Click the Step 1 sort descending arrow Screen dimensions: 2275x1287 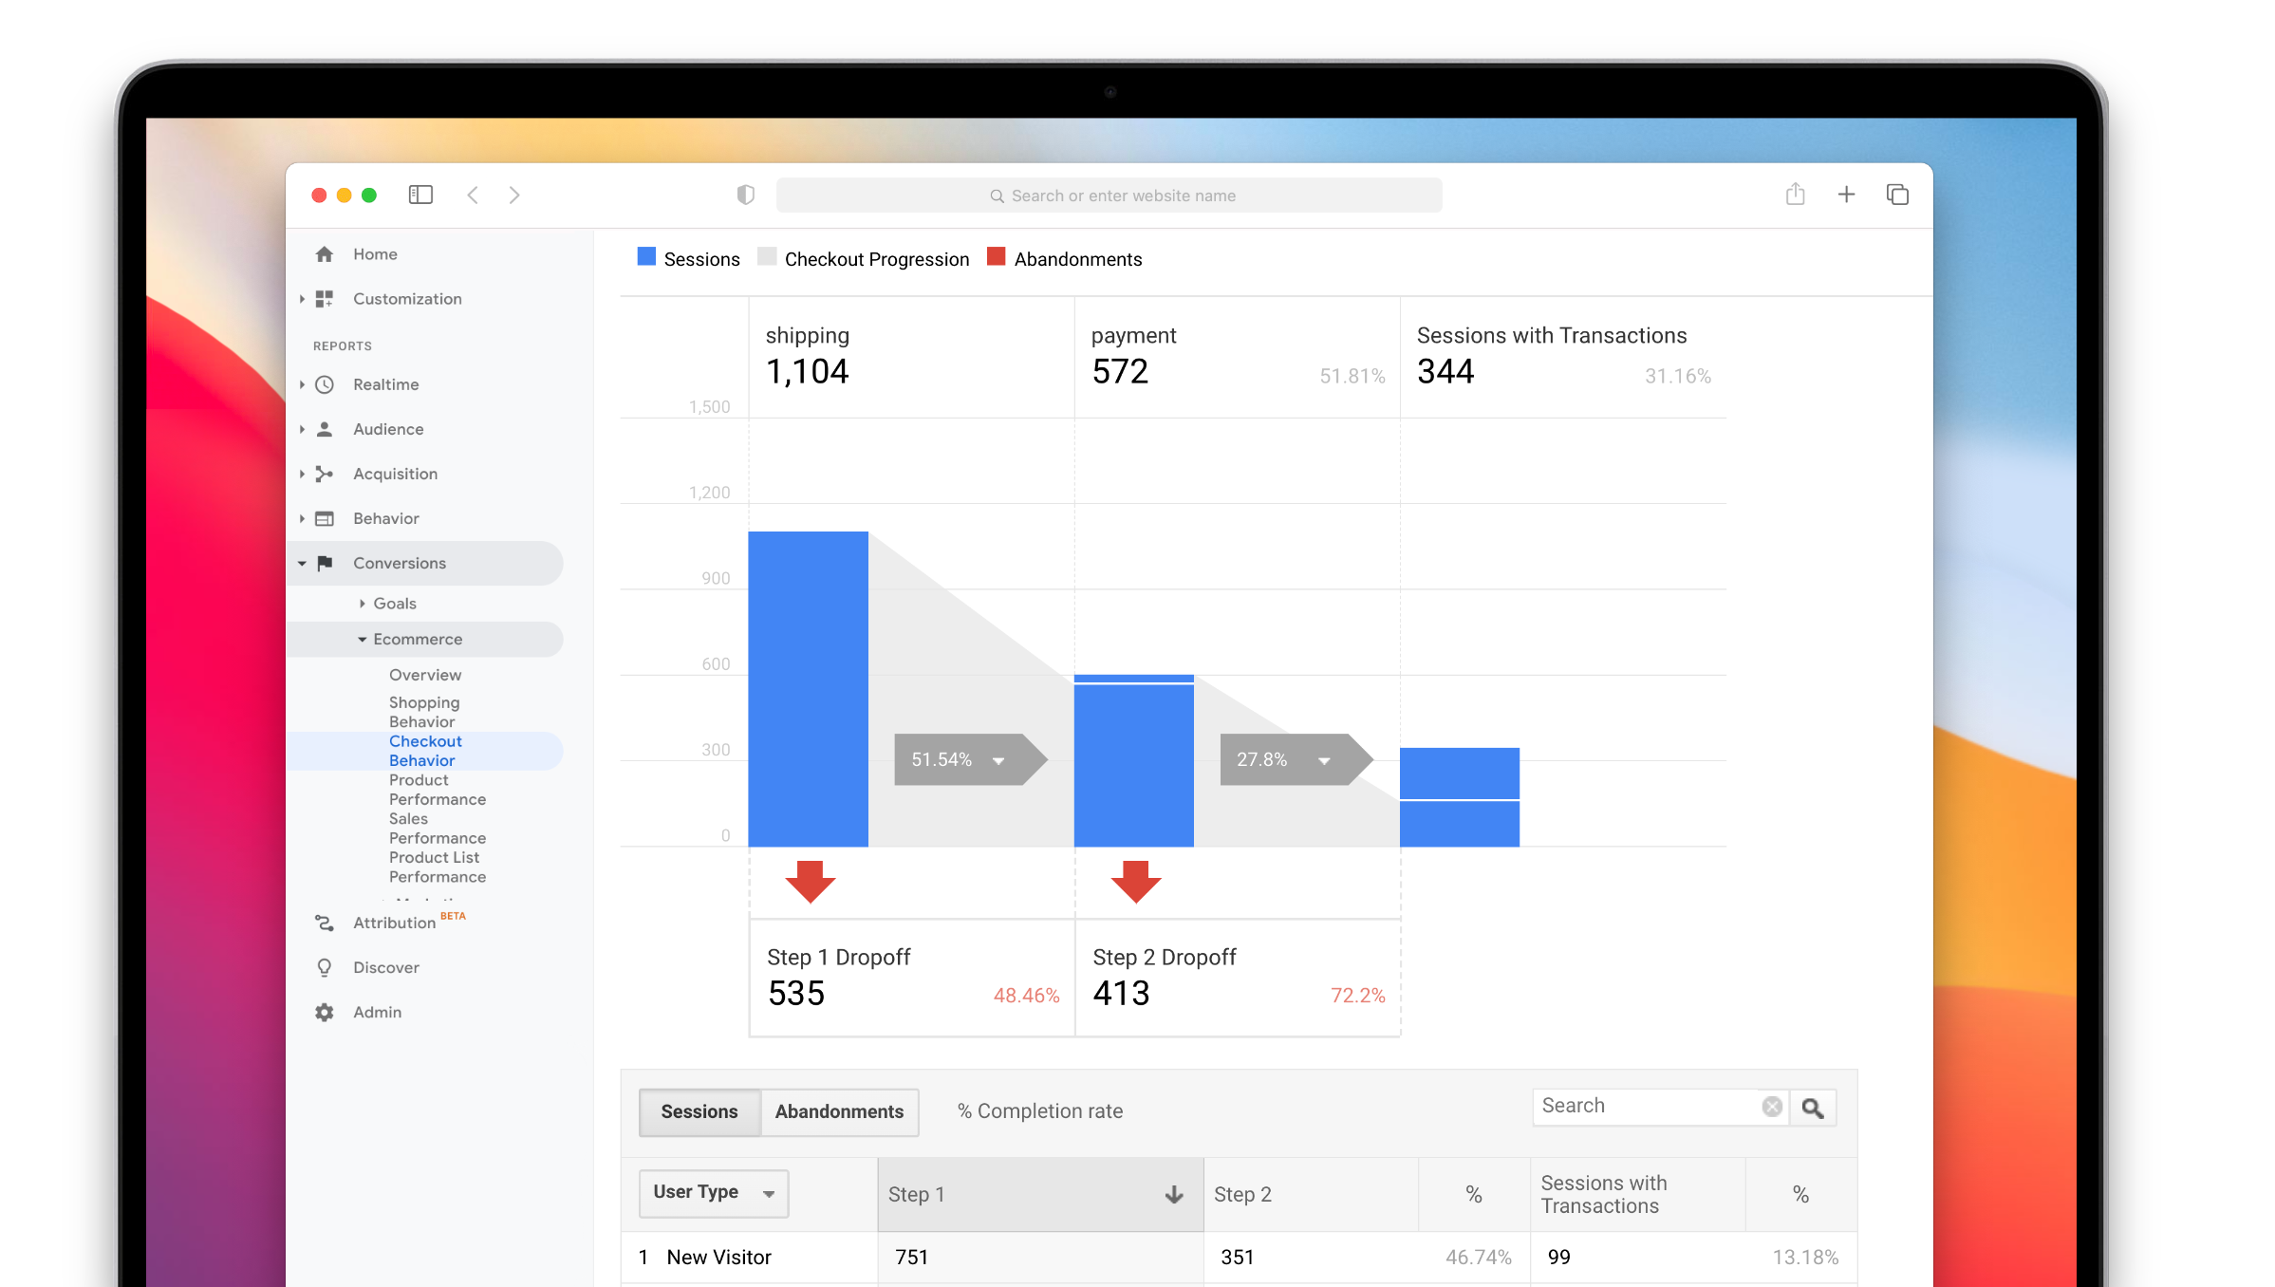click(1174, 1195)
